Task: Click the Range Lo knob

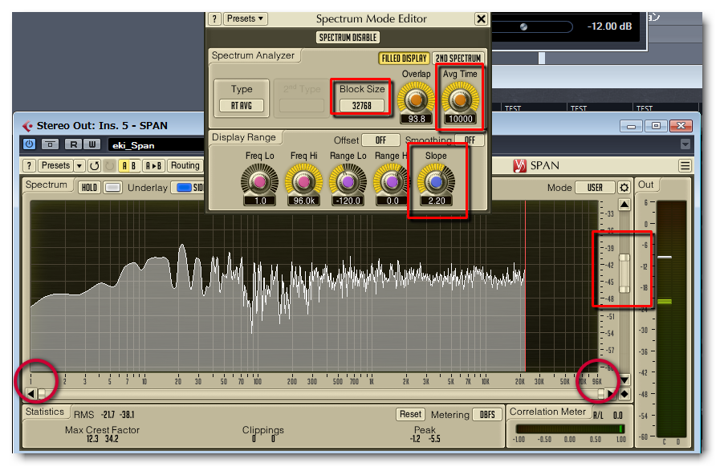Action: 348,182
